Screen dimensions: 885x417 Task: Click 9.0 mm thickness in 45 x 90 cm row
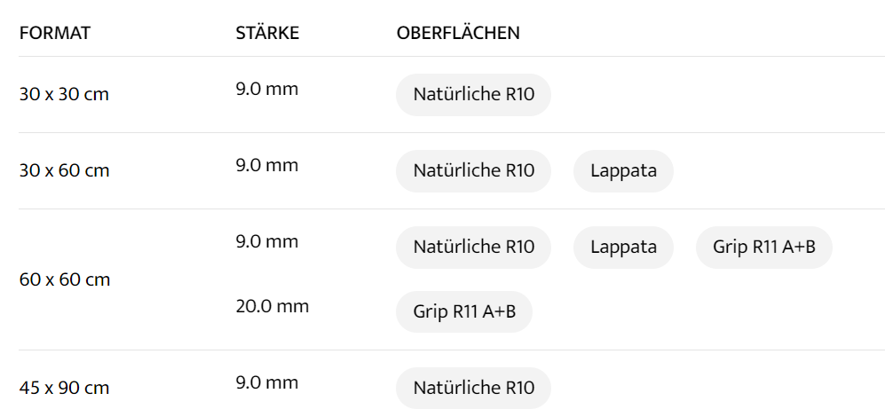tap(266, 382)
